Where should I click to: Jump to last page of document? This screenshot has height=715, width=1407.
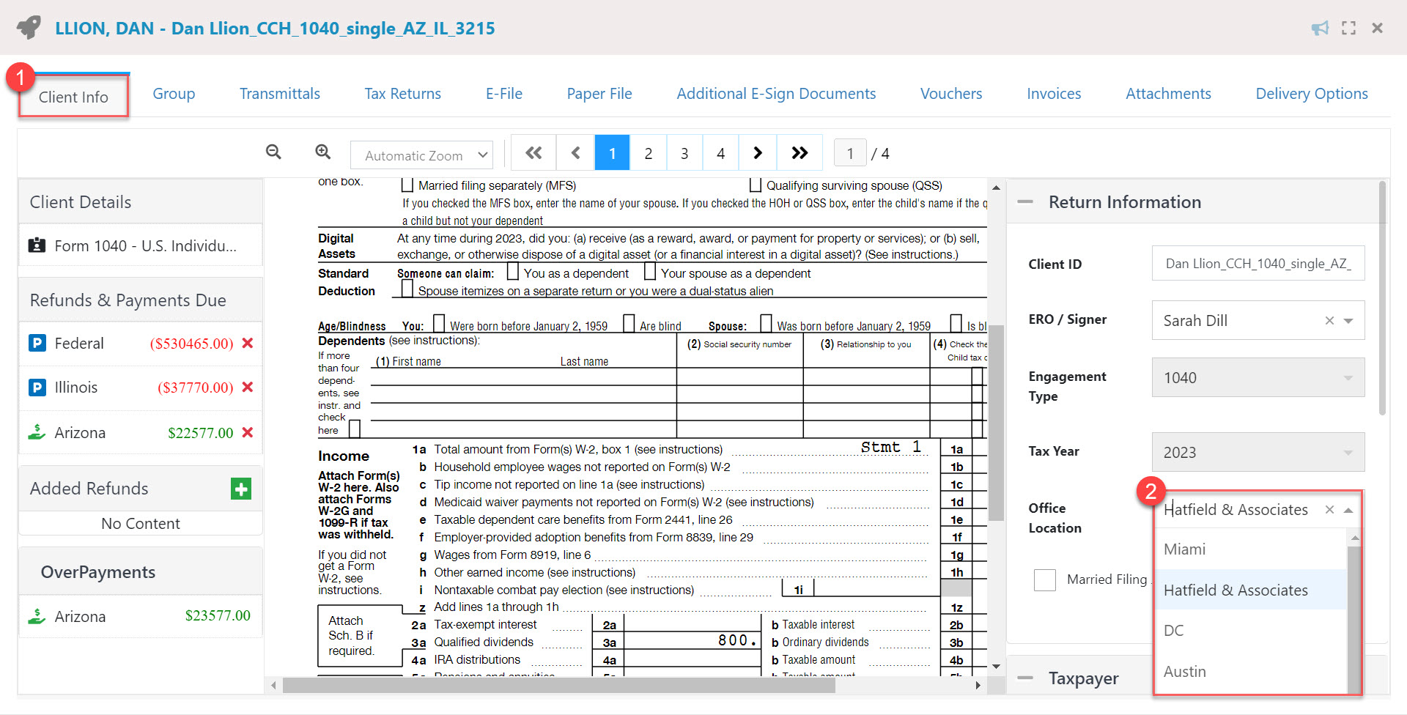coord(799,153)
